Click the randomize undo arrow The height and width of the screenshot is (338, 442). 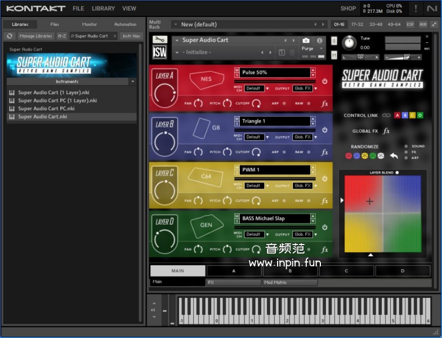[394, 156]
